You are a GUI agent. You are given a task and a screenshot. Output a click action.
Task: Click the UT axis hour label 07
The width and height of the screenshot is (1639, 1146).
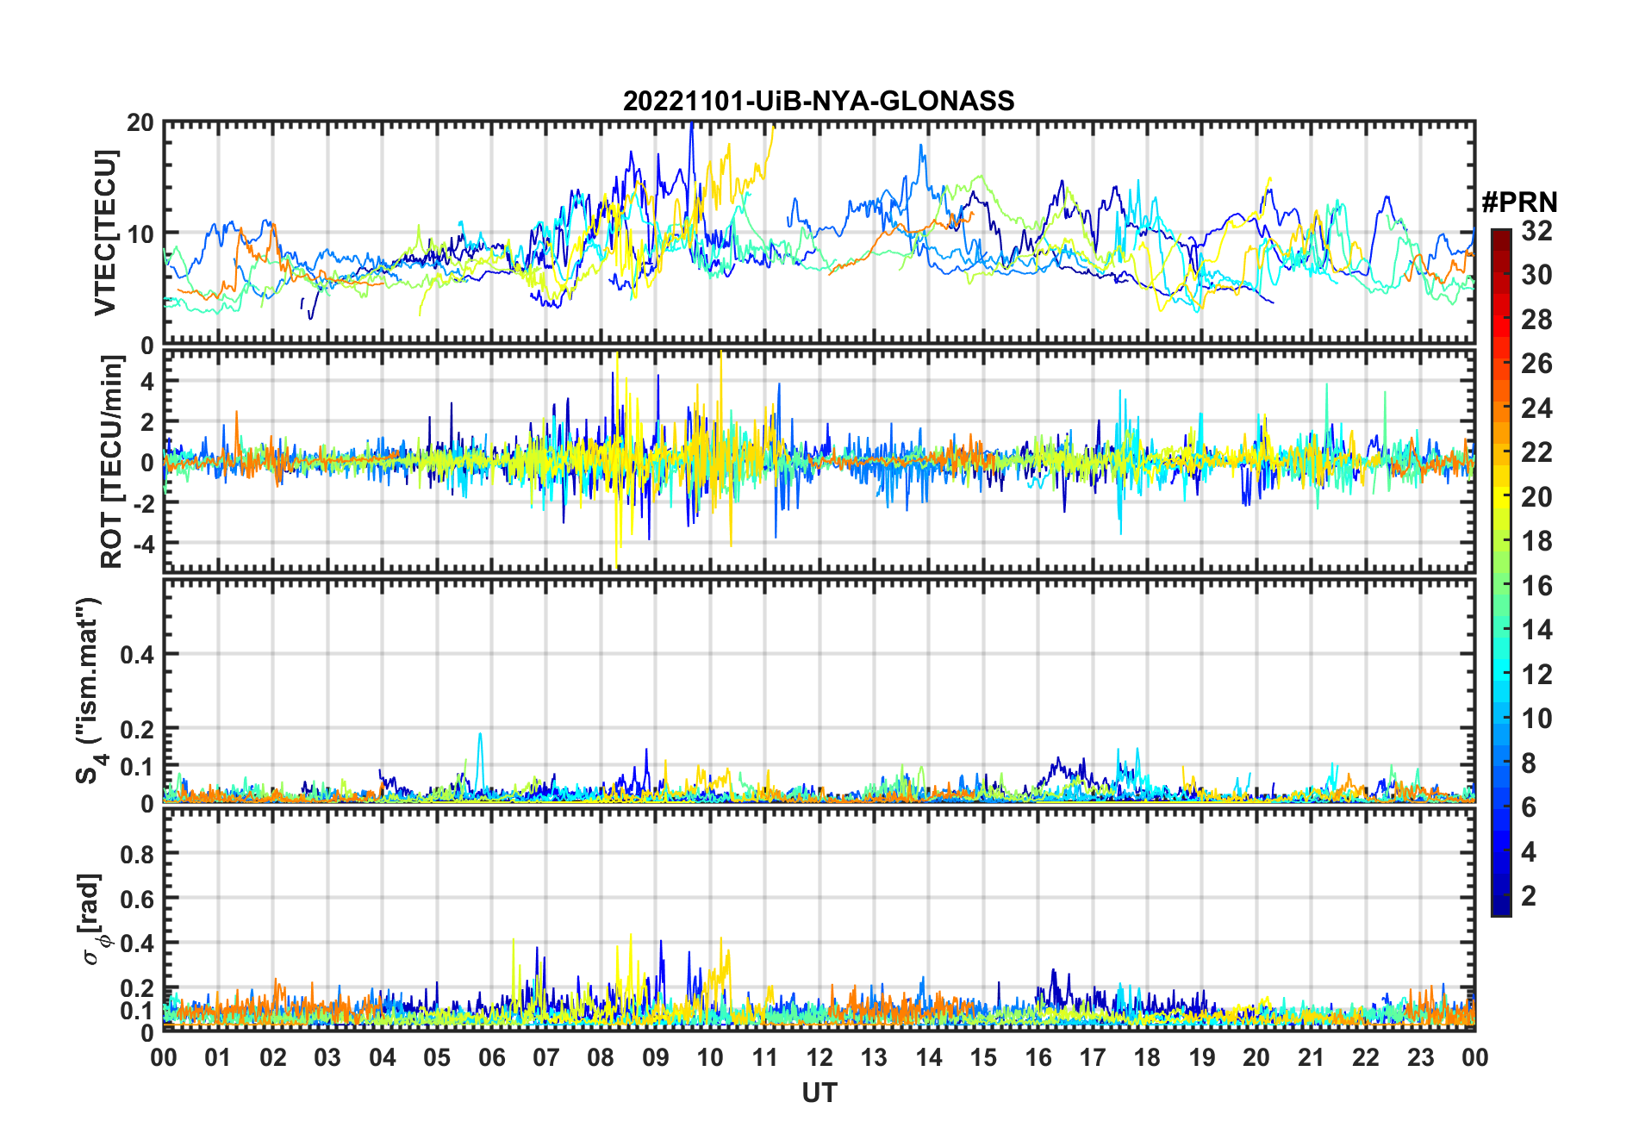[546, 1057]
